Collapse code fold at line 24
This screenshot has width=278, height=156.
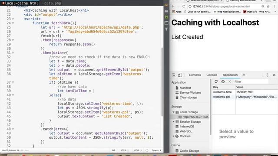[x=13, y=23]
